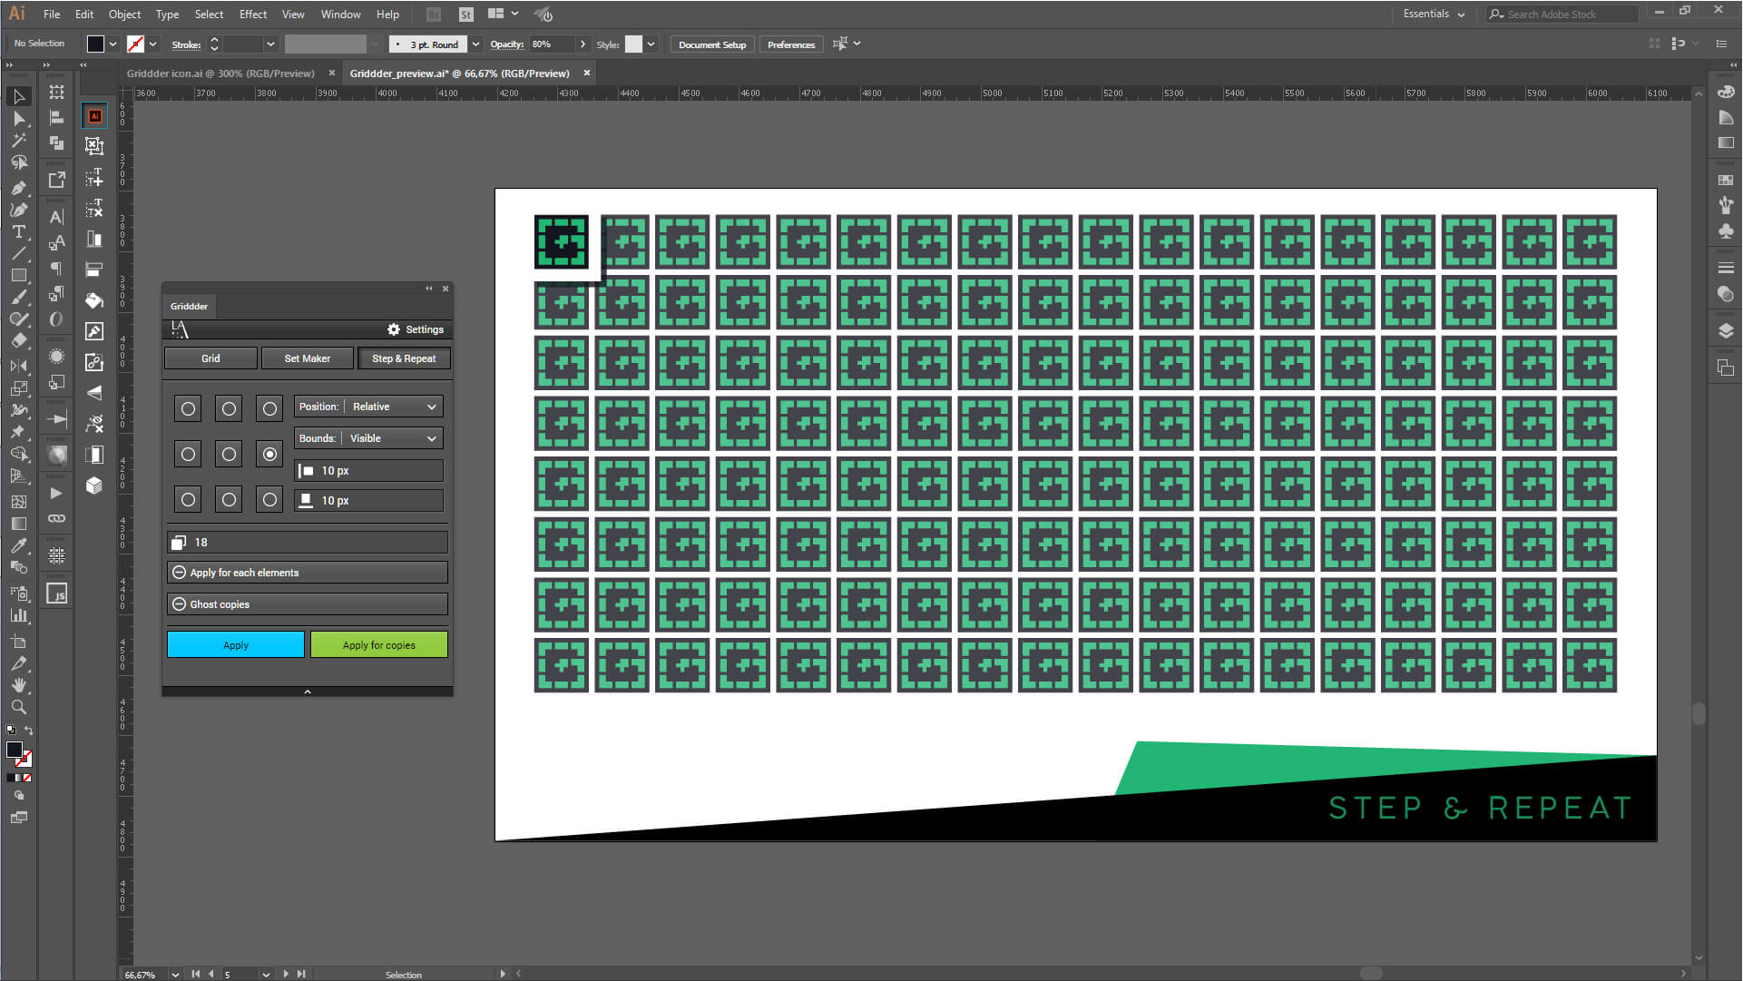
Task: Select the Magic Wand tool
Action: coord(18,141)
